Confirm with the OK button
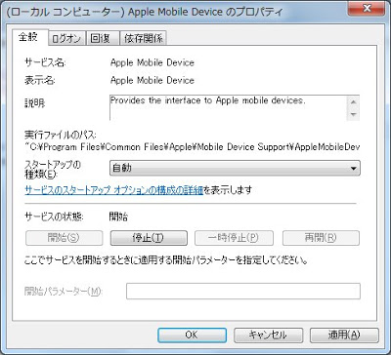Viewport: 391px width, 355px height. tap(192, 335)
